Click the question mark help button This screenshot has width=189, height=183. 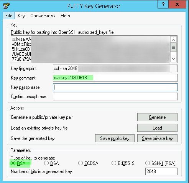pos(163,4)
